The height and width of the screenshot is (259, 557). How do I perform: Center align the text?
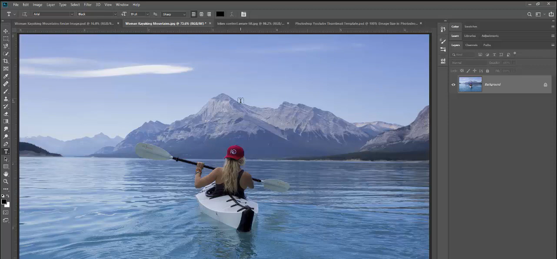pyautogui.click(x=201, y=14)
